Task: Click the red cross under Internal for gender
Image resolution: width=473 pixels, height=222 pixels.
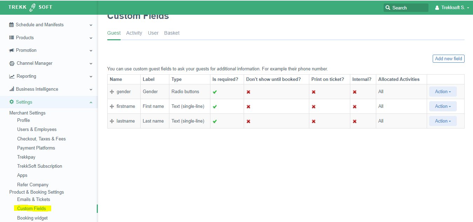Action: point(354,91)
